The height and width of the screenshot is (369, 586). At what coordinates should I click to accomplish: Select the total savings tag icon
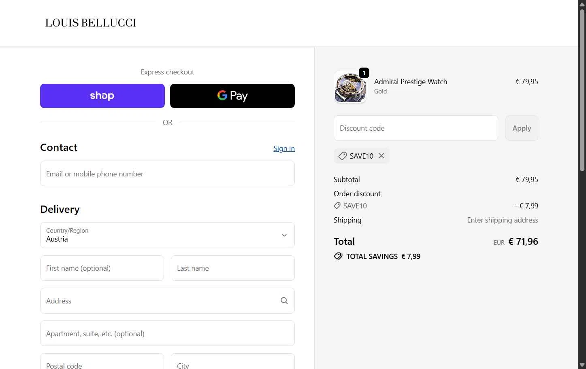338,256
